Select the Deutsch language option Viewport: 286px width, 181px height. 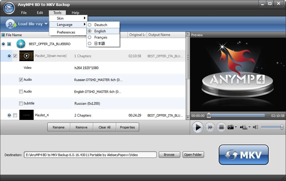pyautogui.click(x=103, y=25)
